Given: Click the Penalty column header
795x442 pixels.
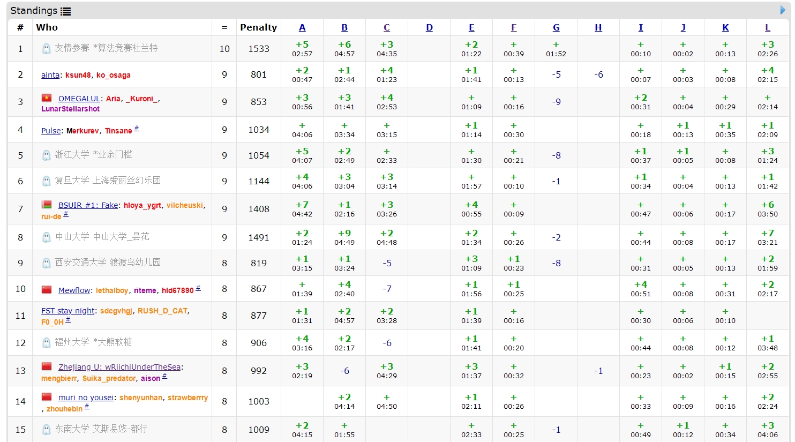Looking at the screenshot, I should [258, 27].
